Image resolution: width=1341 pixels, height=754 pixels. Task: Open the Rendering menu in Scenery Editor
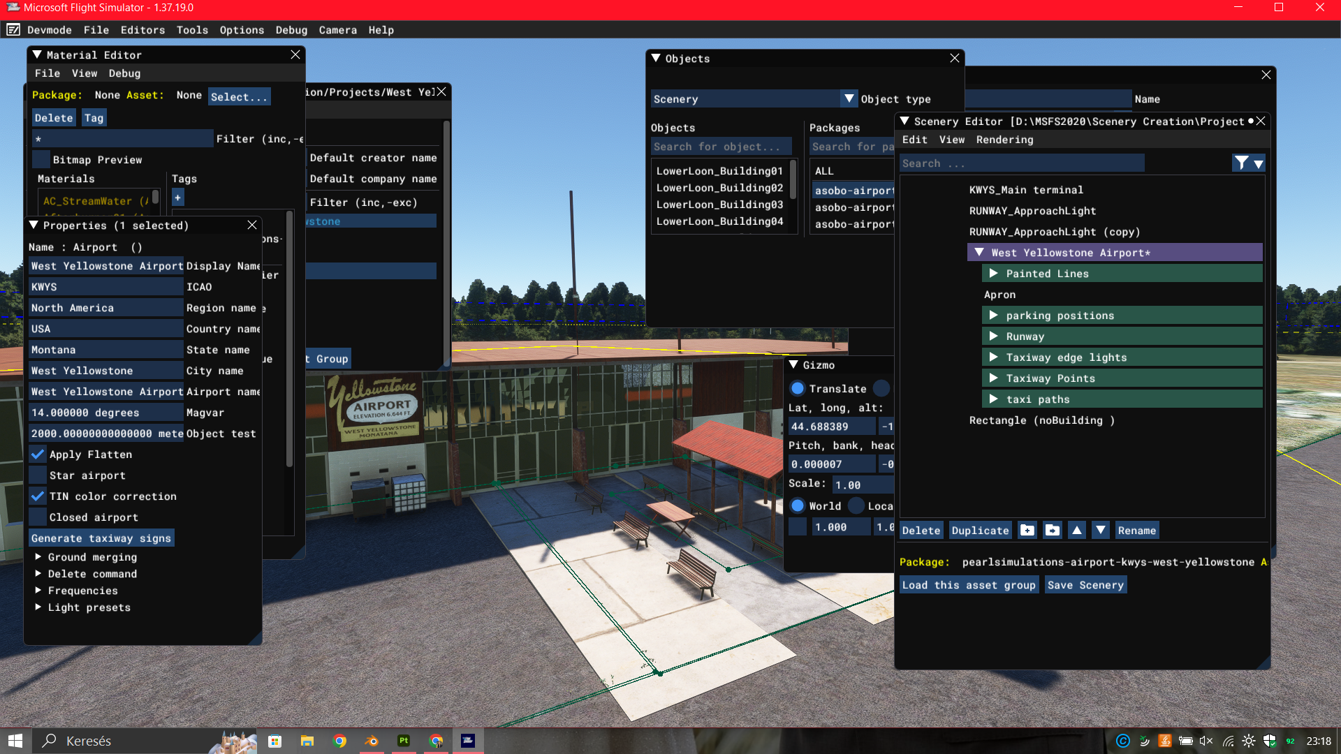[x=1004, y=140]
